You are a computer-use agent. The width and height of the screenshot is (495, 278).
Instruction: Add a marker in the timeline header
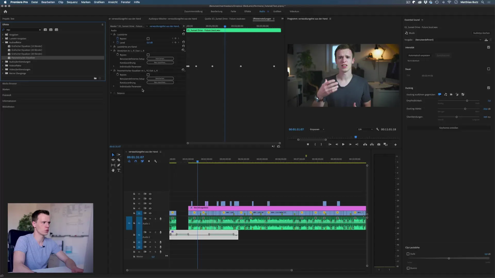click(149, 161)
